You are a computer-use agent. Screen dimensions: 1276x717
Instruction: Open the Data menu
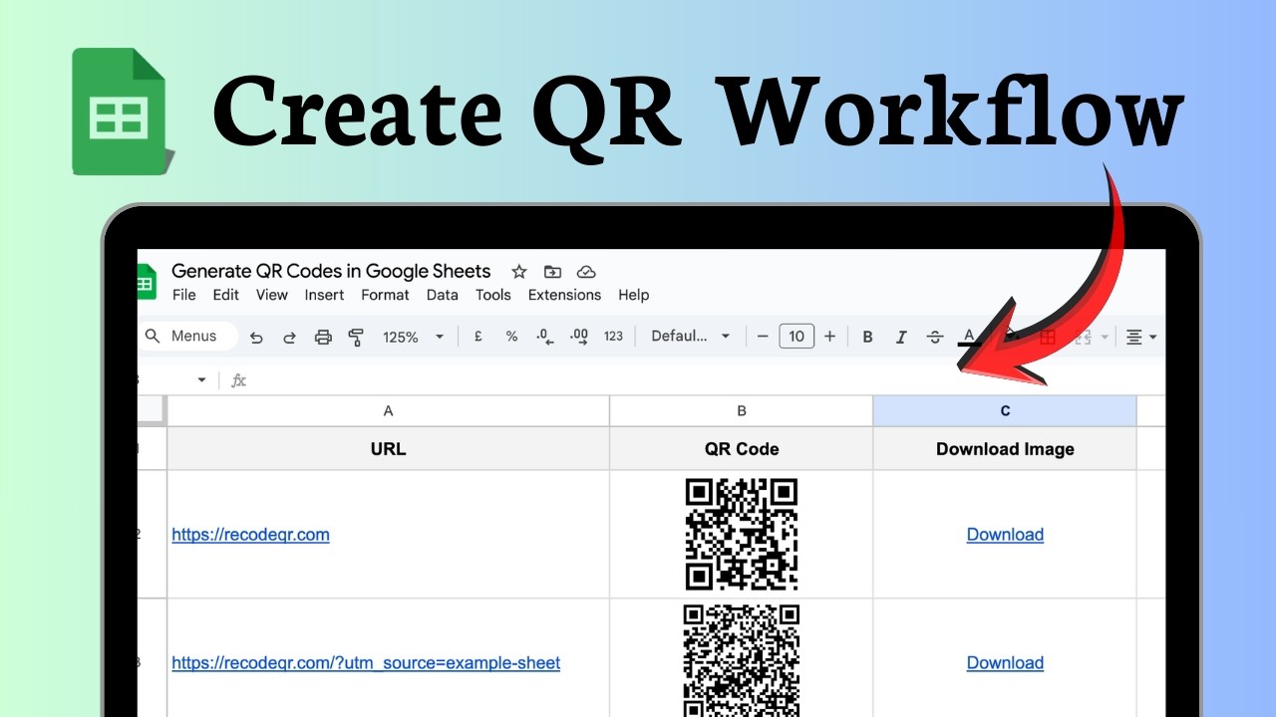tap(443, 295)
